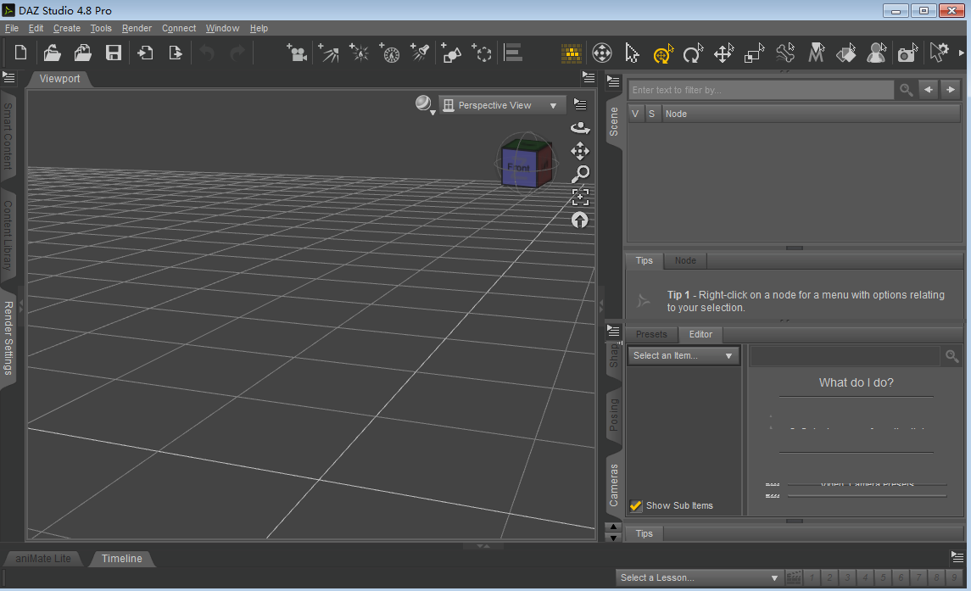
Task: Open the Render menu
Action: point(137,28)
